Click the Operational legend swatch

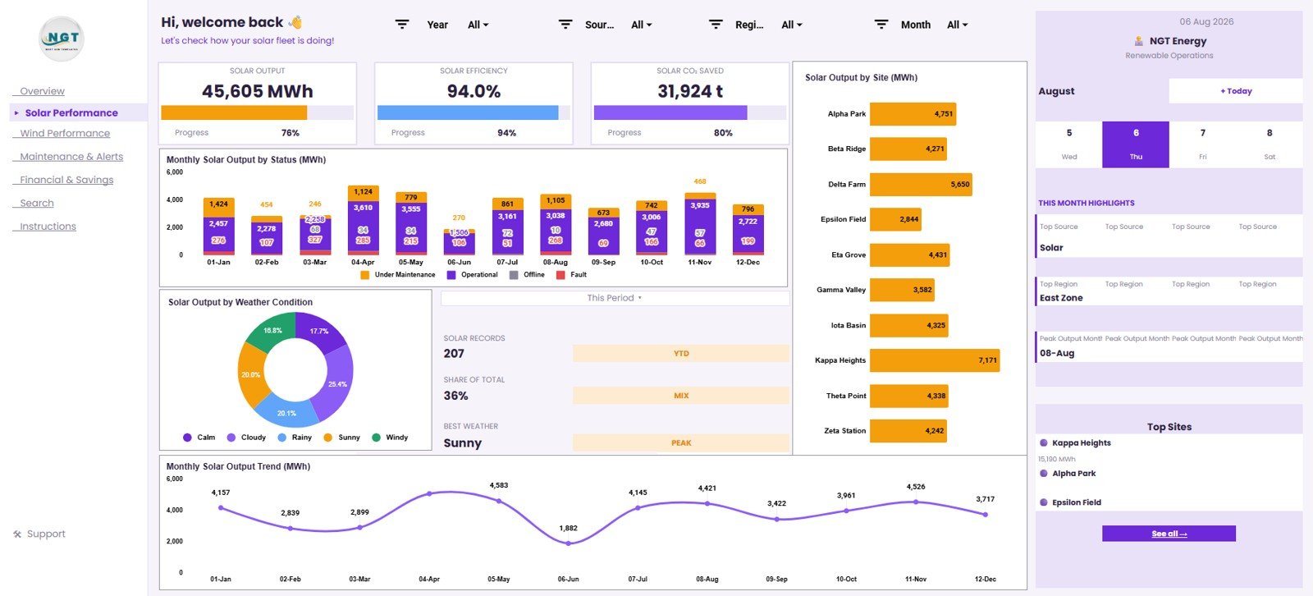coord(451,275)
